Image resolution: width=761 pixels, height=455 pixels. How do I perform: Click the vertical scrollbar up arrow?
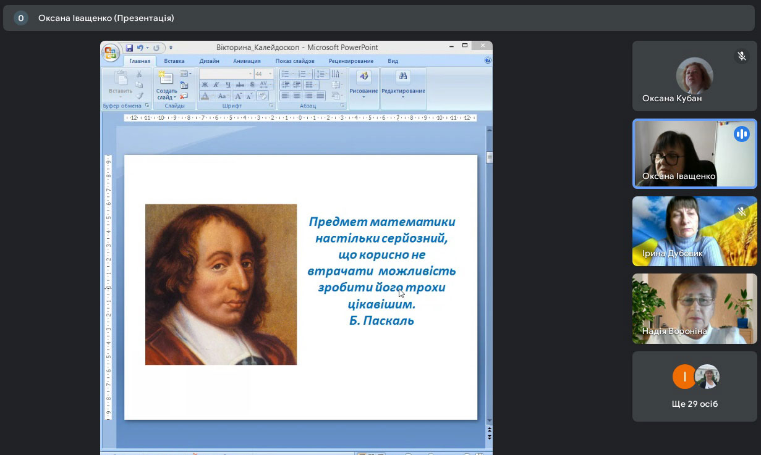tap(490, 130)
